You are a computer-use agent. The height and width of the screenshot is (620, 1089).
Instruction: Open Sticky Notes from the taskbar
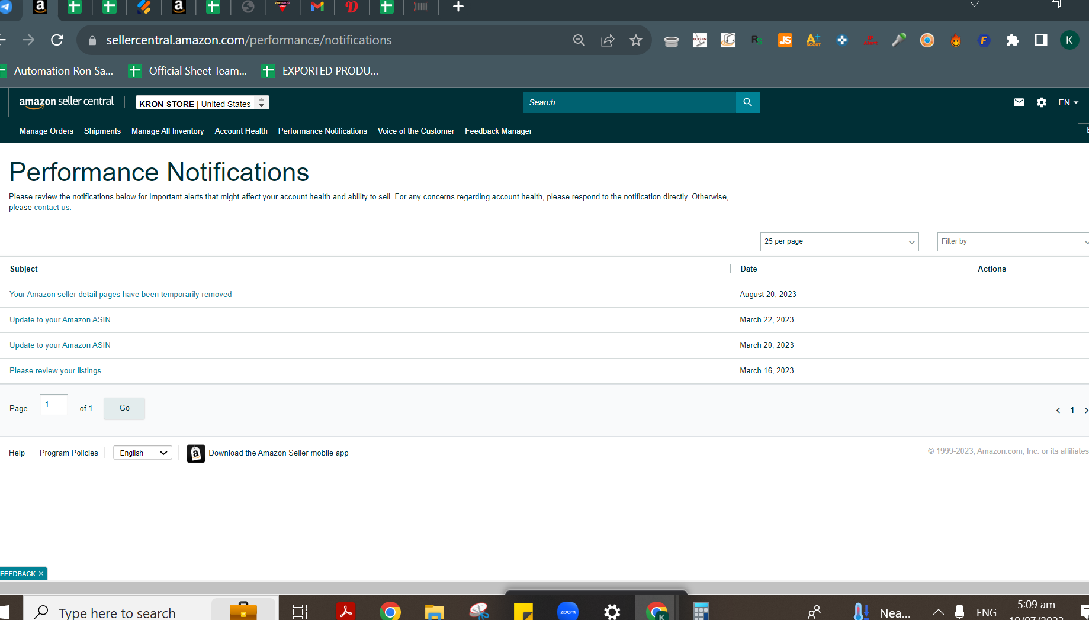(x=523, y=611)
